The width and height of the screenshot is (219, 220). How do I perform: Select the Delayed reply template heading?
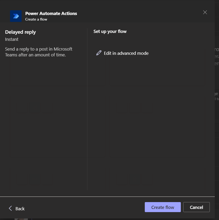[x=21, y=32]
